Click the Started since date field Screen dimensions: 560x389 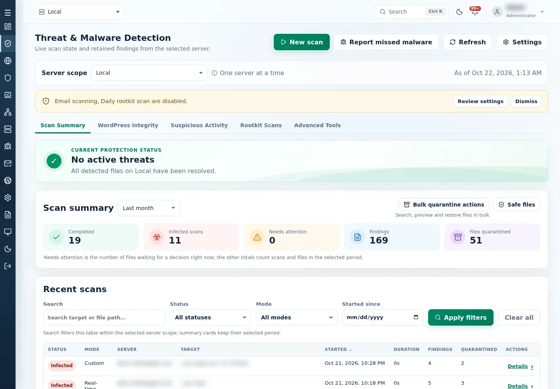[x=383, y=317]
